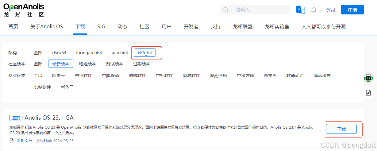The width and height of the screenshot is (377, 151).
Task: Filter commercial version by 中标软件
Action: tap(164, 75)
